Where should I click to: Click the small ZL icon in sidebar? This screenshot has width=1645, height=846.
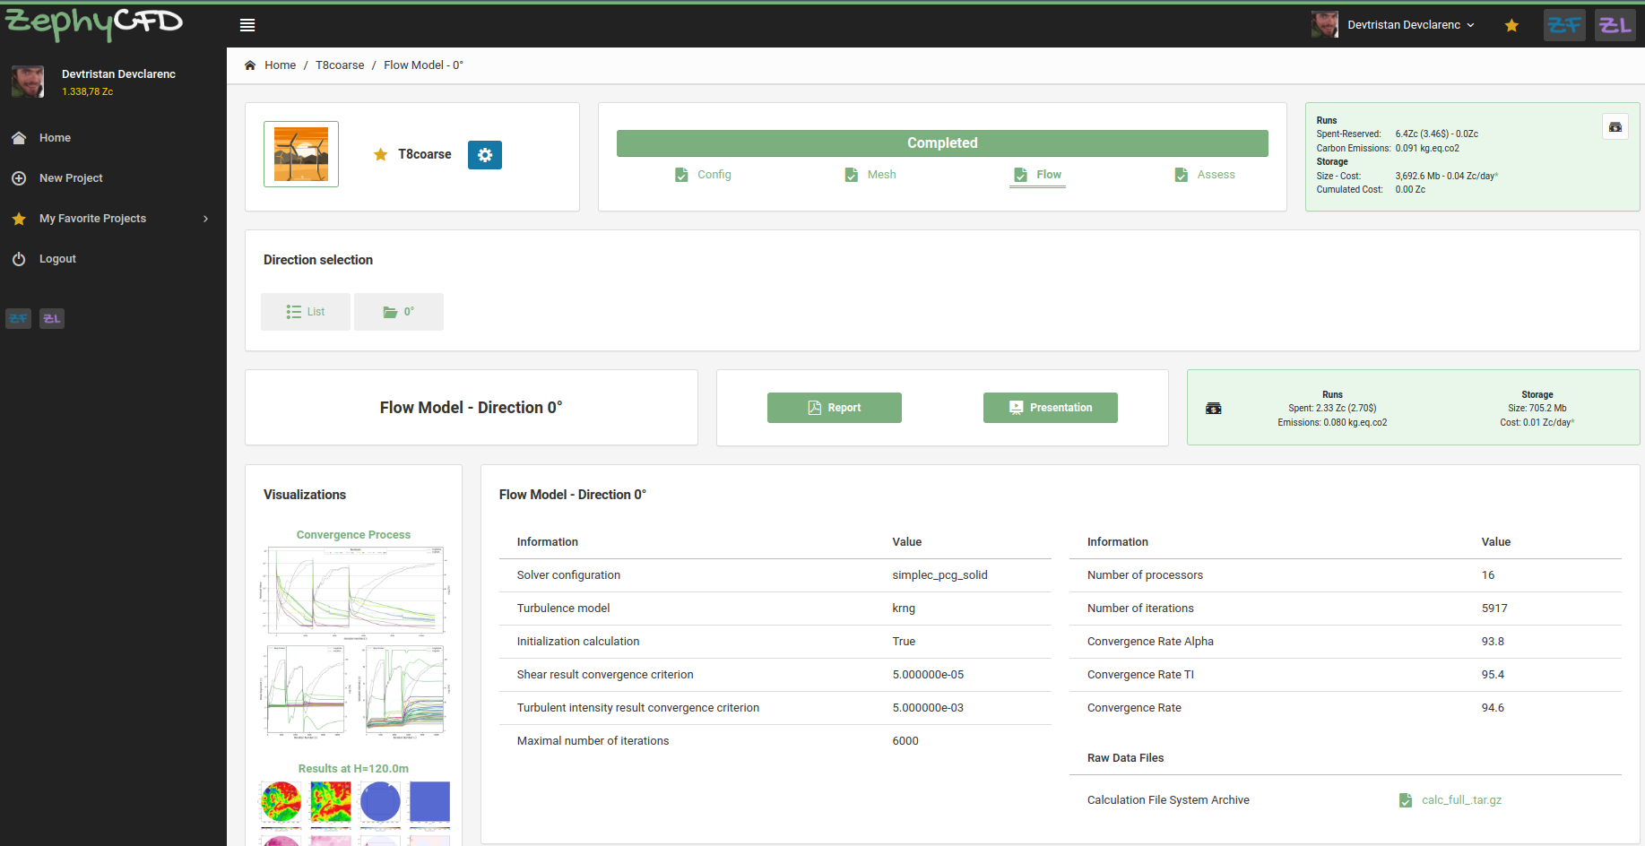pos(52,318)
